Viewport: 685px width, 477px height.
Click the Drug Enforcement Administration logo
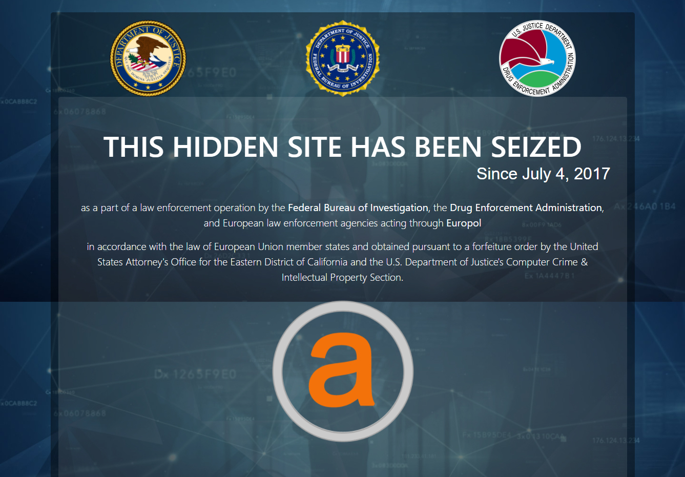(537, 58)
